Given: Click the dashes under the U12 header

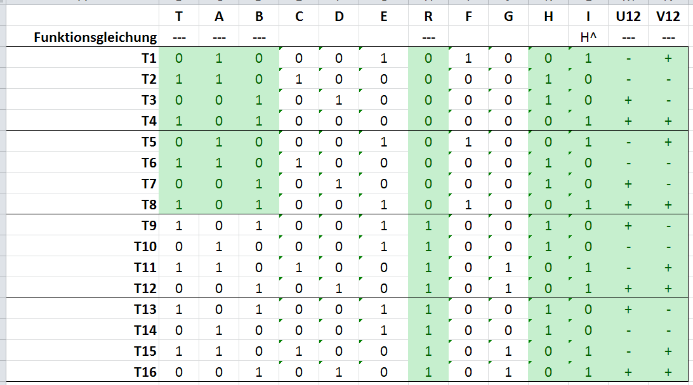Looking at the screenshot, I should click(x=628, y=38).
